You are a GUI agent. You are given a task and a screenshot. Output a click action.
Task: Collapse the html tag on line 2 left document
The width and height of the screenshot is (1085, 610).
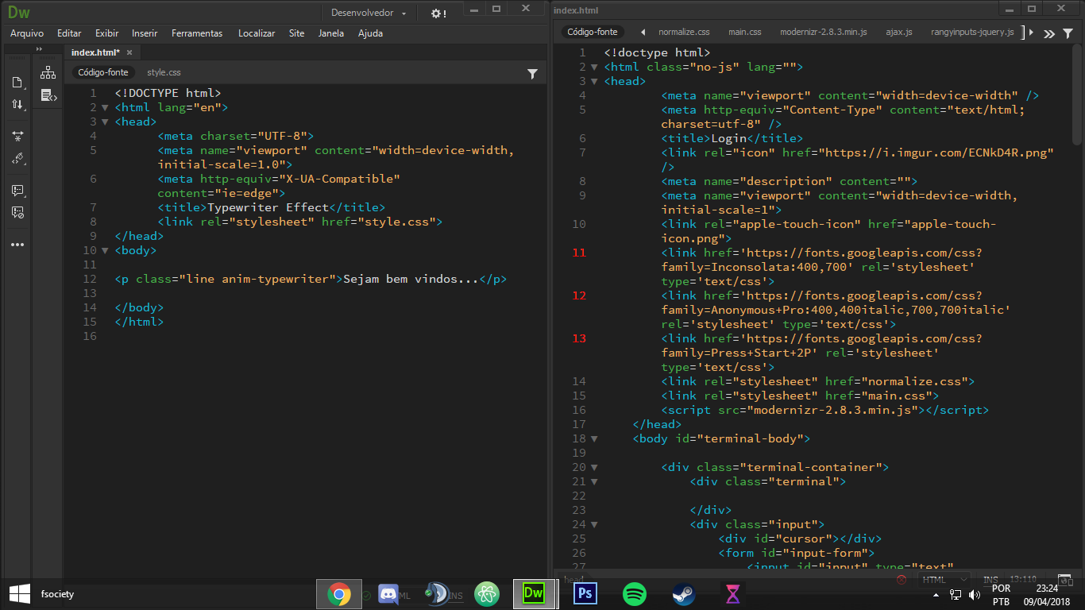(x=104, y=107)
